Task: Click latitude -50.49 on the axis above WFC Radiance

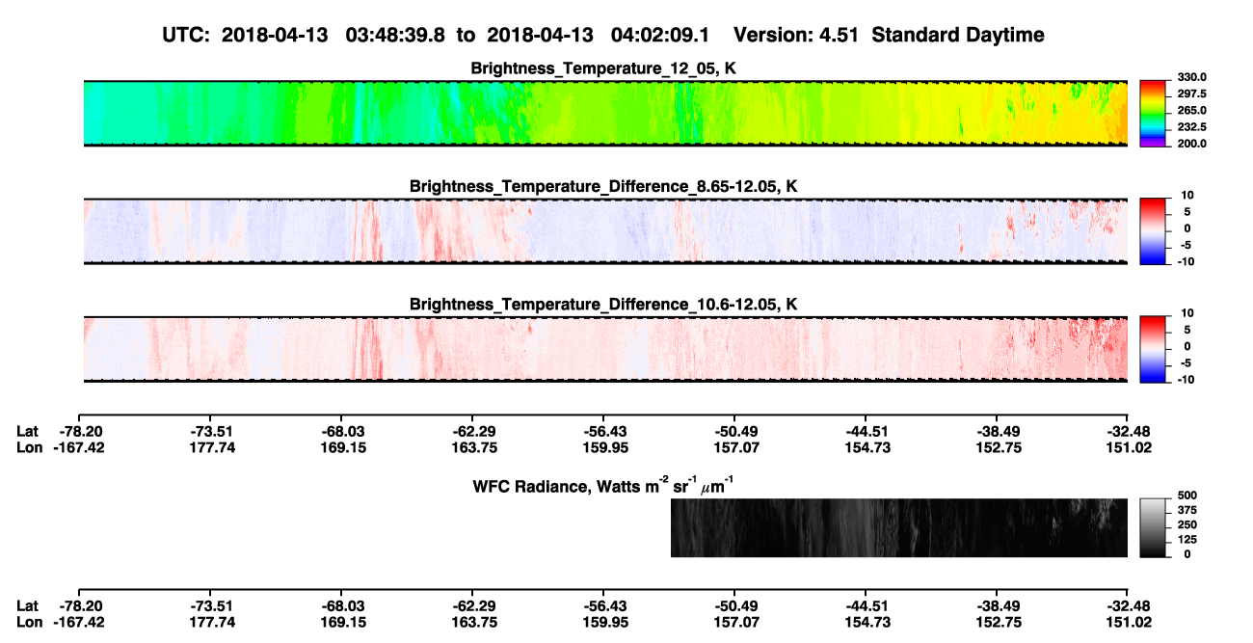Action: point(734,431)
